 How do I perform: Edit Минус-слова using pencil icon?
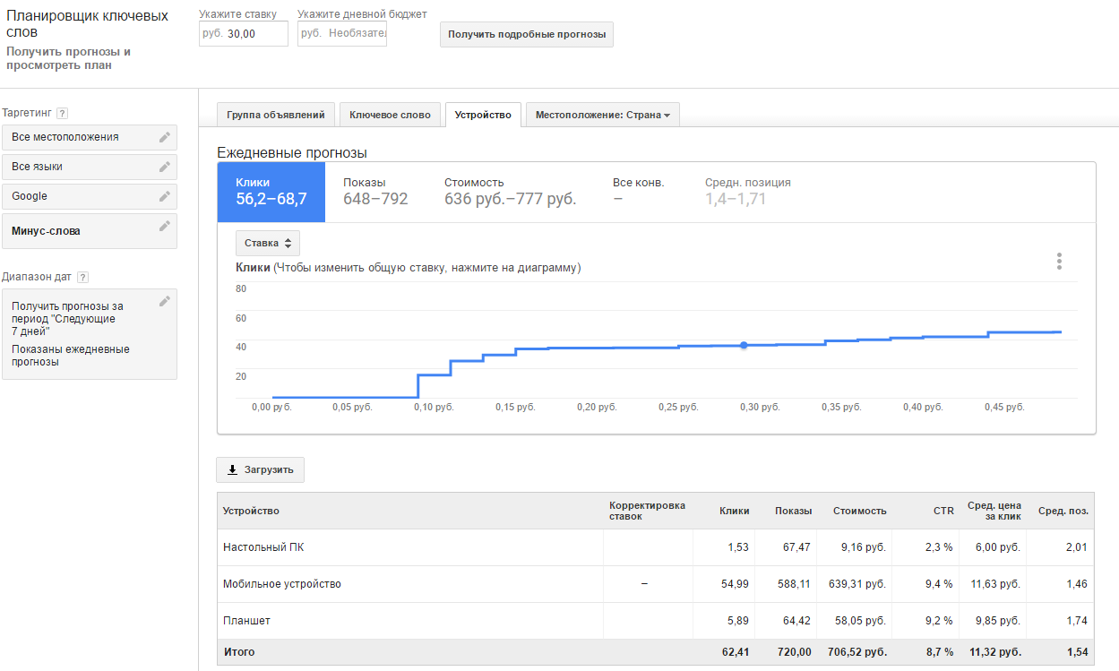164,227
